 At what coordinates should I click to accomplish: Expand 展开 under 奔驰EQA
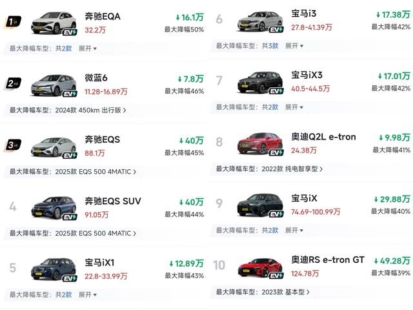[x=88, y=48]
